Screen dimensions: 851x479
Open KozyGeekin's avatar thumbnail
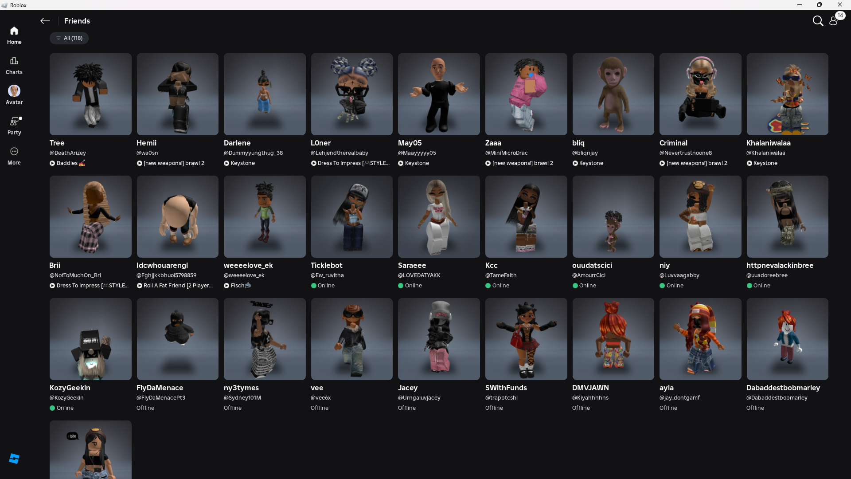(x=90, y=339)
